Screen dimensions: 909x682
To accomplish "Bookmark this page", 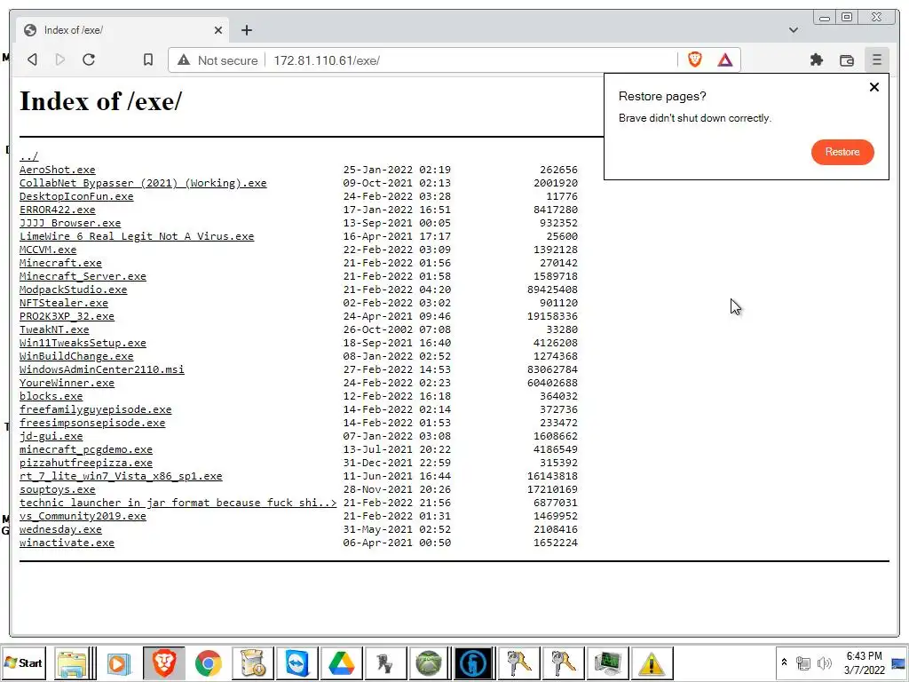I will (148, 59).
